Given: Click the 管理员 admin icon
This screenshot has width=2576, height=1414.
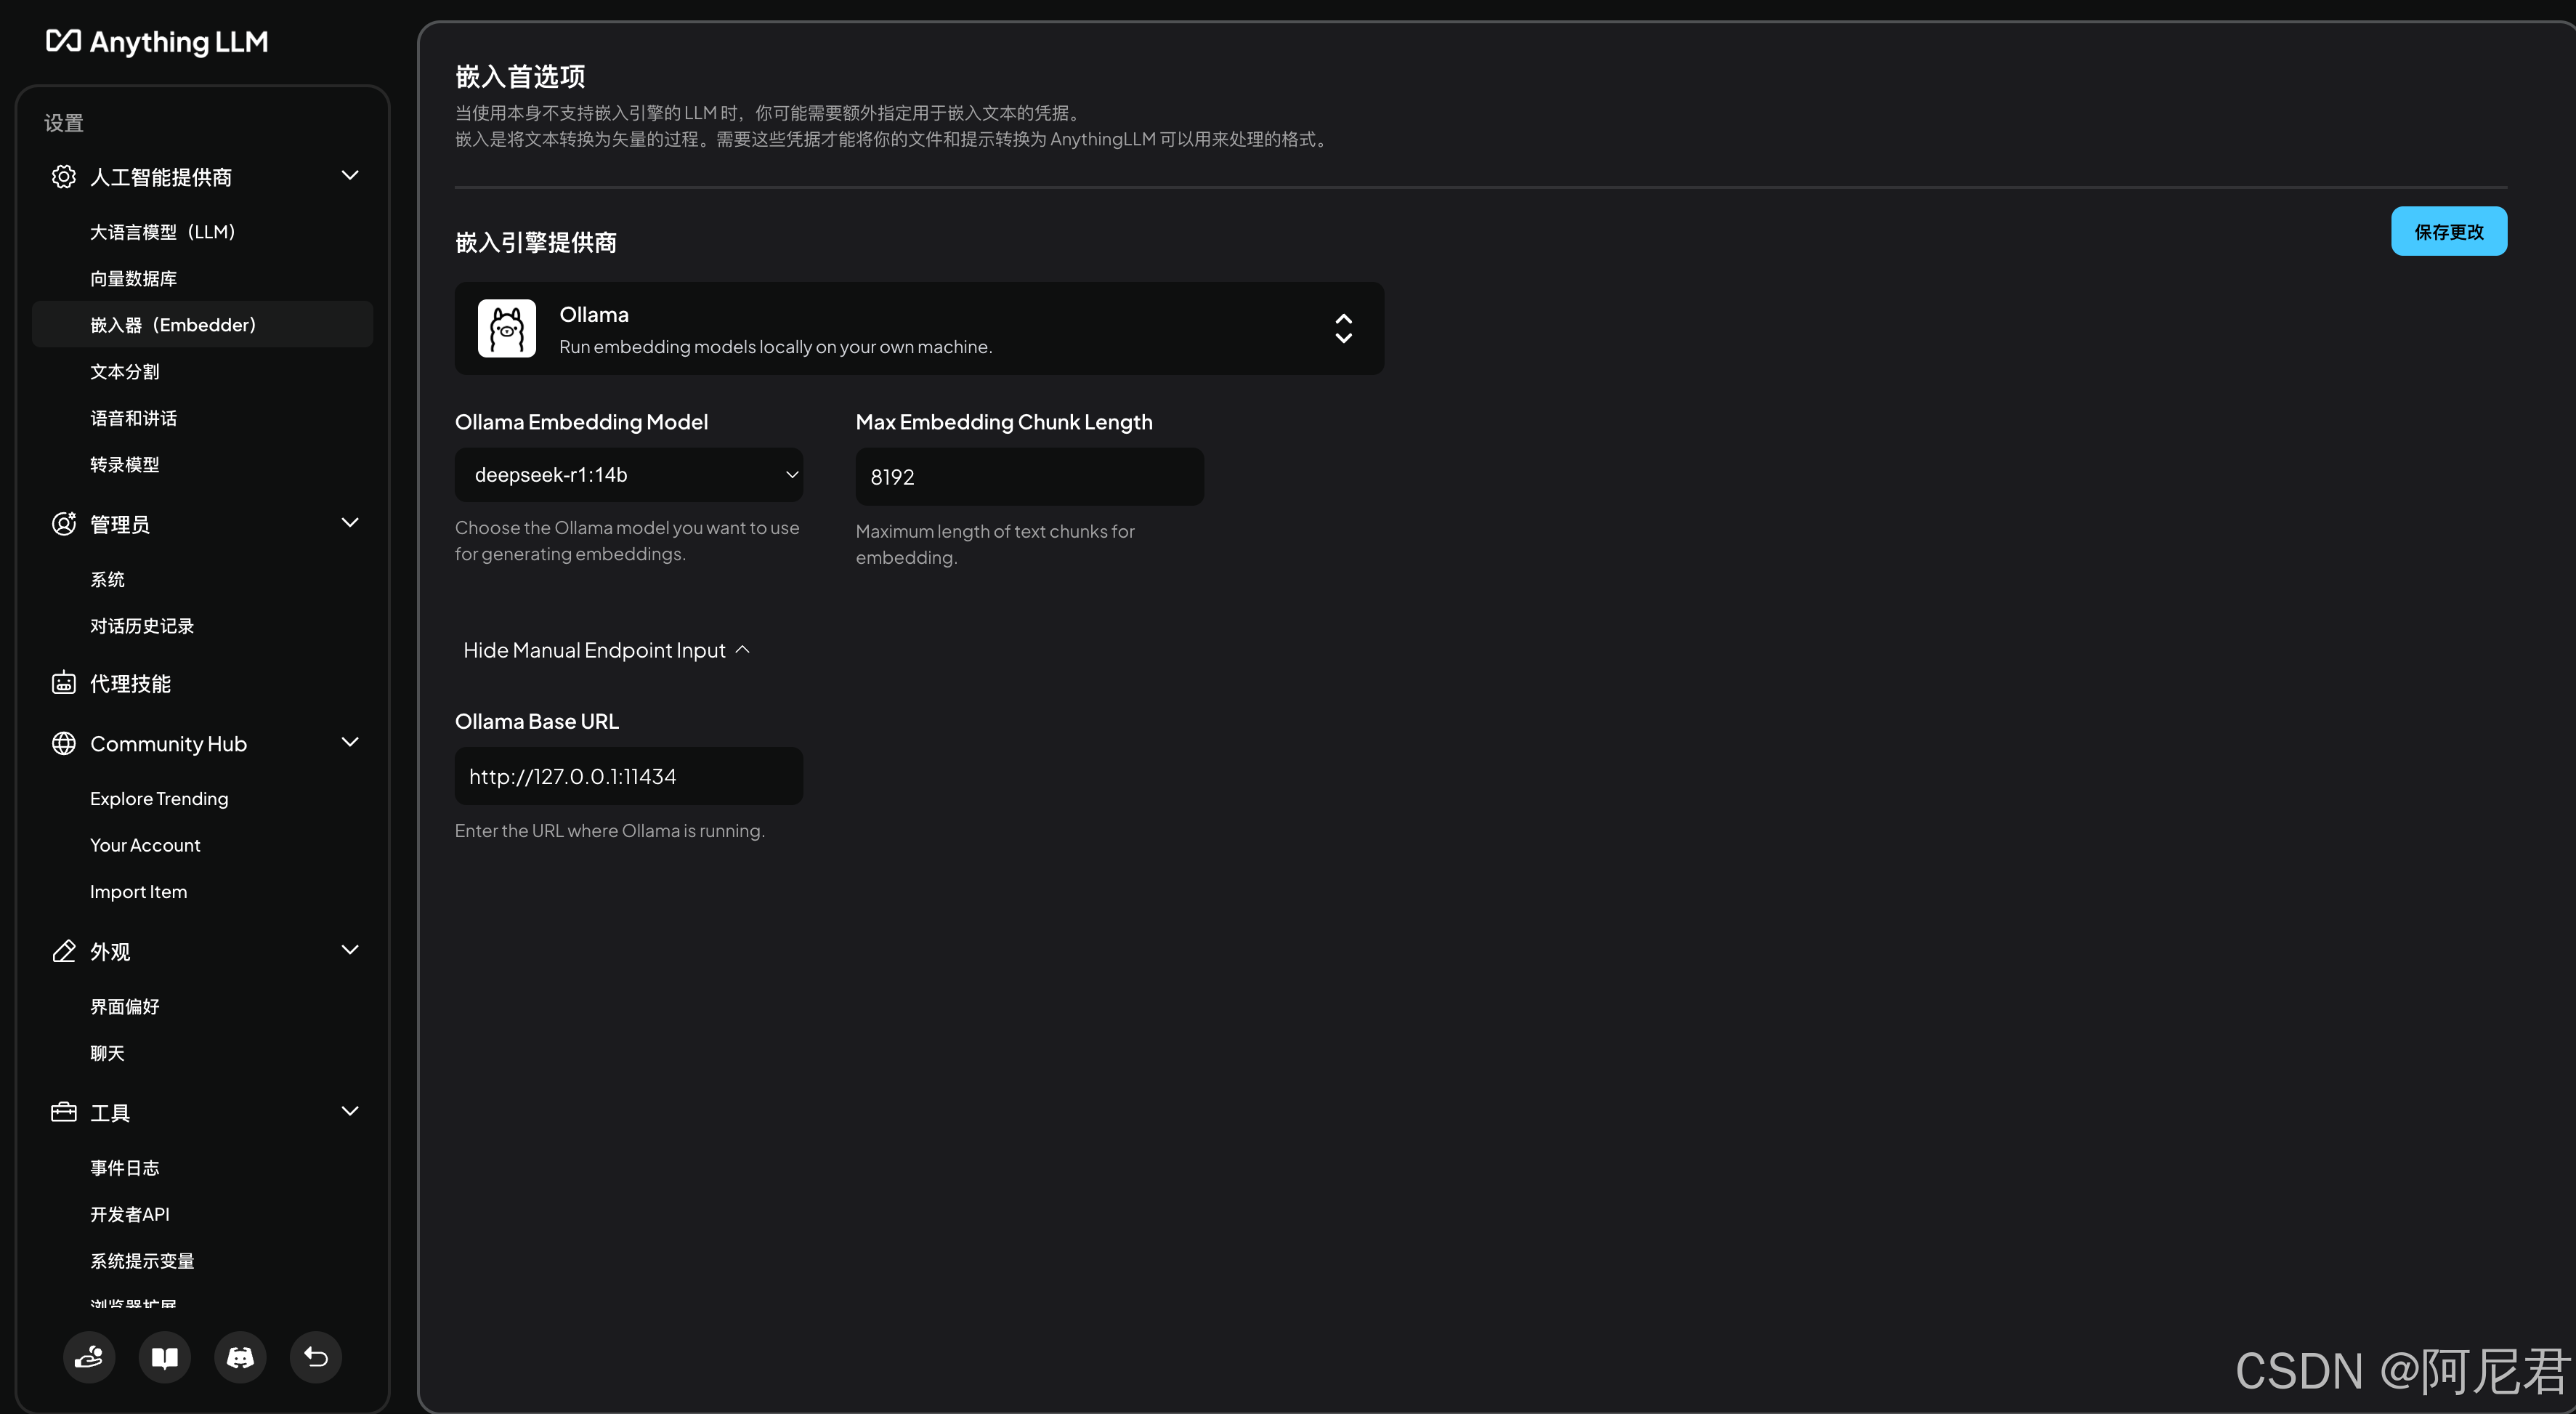Looking at the screenshot, I should [63, 524].
